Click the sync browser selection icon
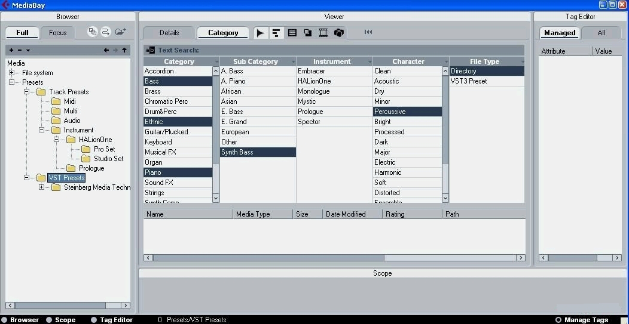The image size is (629, 324). pos(105,32)
